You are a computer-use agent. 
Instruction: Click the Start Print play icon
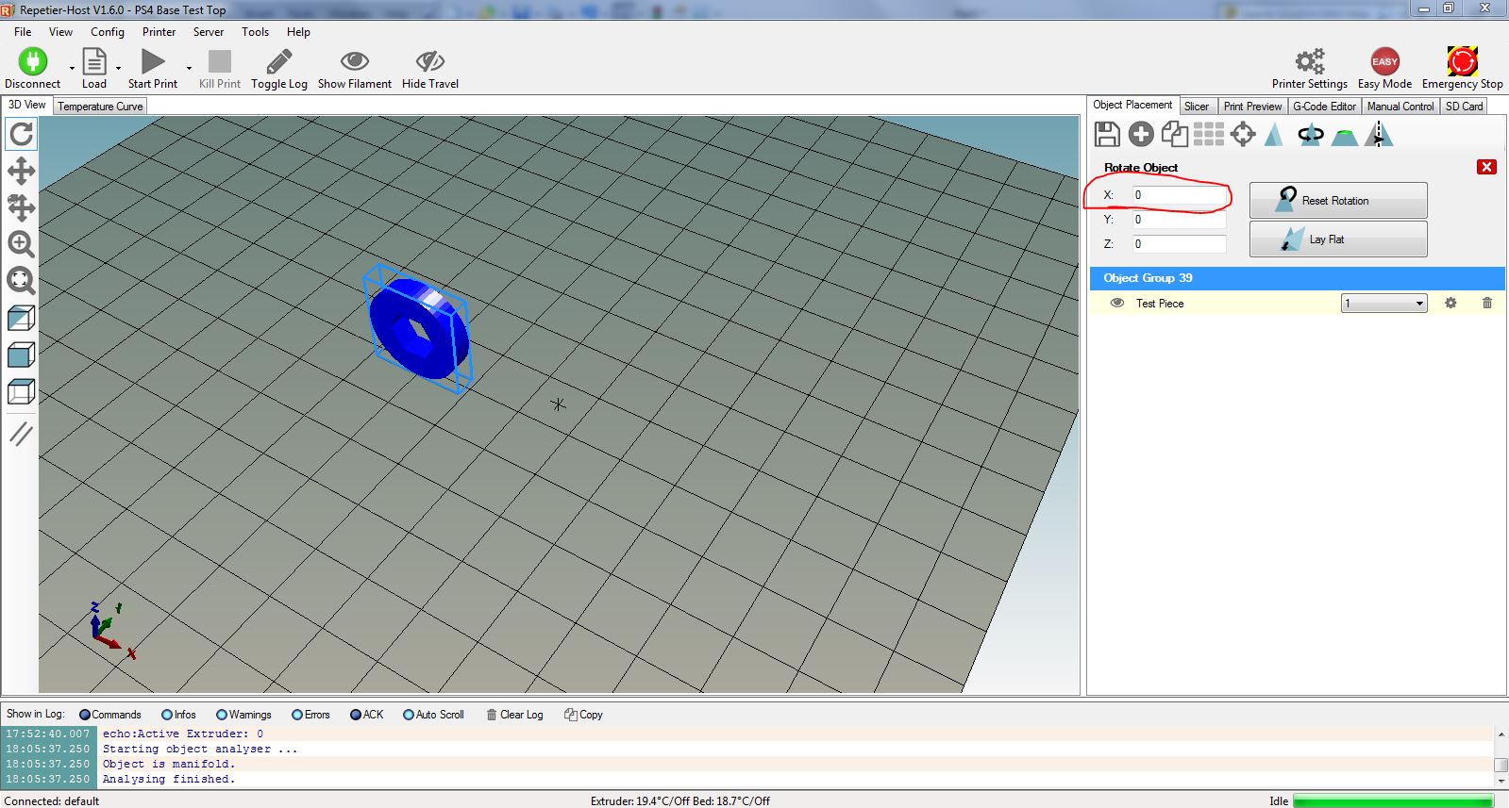[153, 62]
